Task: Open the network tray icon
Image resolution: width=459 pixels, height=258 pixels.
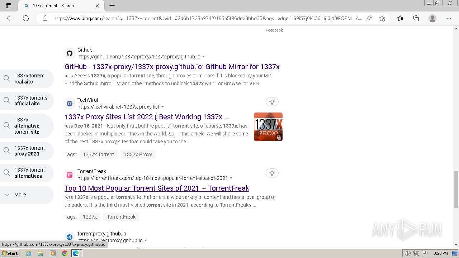Action: 416,253
